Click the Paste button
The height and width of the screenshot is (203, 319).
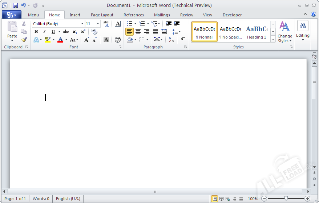12,32
